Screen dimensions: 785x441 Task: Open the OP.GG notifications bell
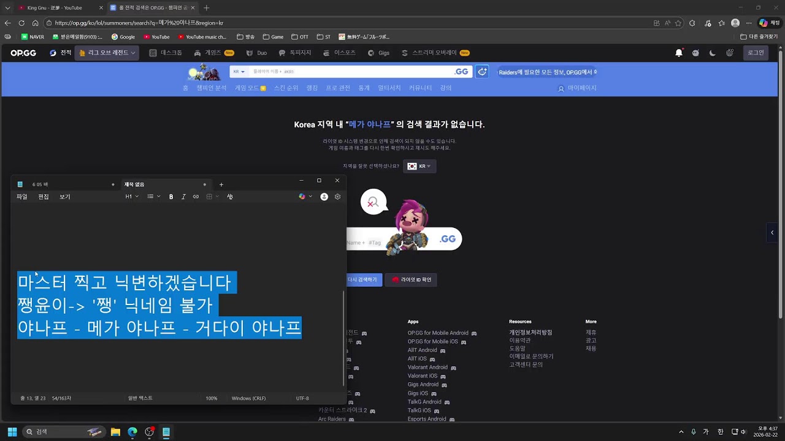(x=679, y=53)
